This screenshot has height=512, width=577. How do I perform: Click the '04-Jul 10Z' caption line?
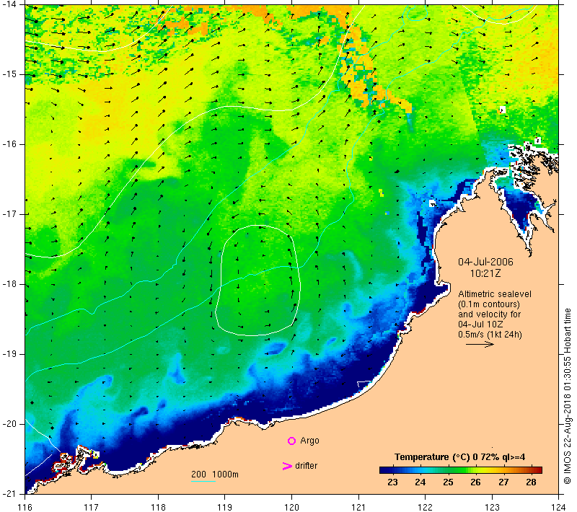[480, 325]
